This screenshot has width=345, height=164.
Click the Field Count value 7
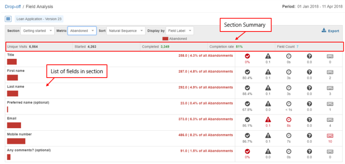click(298, 47)
